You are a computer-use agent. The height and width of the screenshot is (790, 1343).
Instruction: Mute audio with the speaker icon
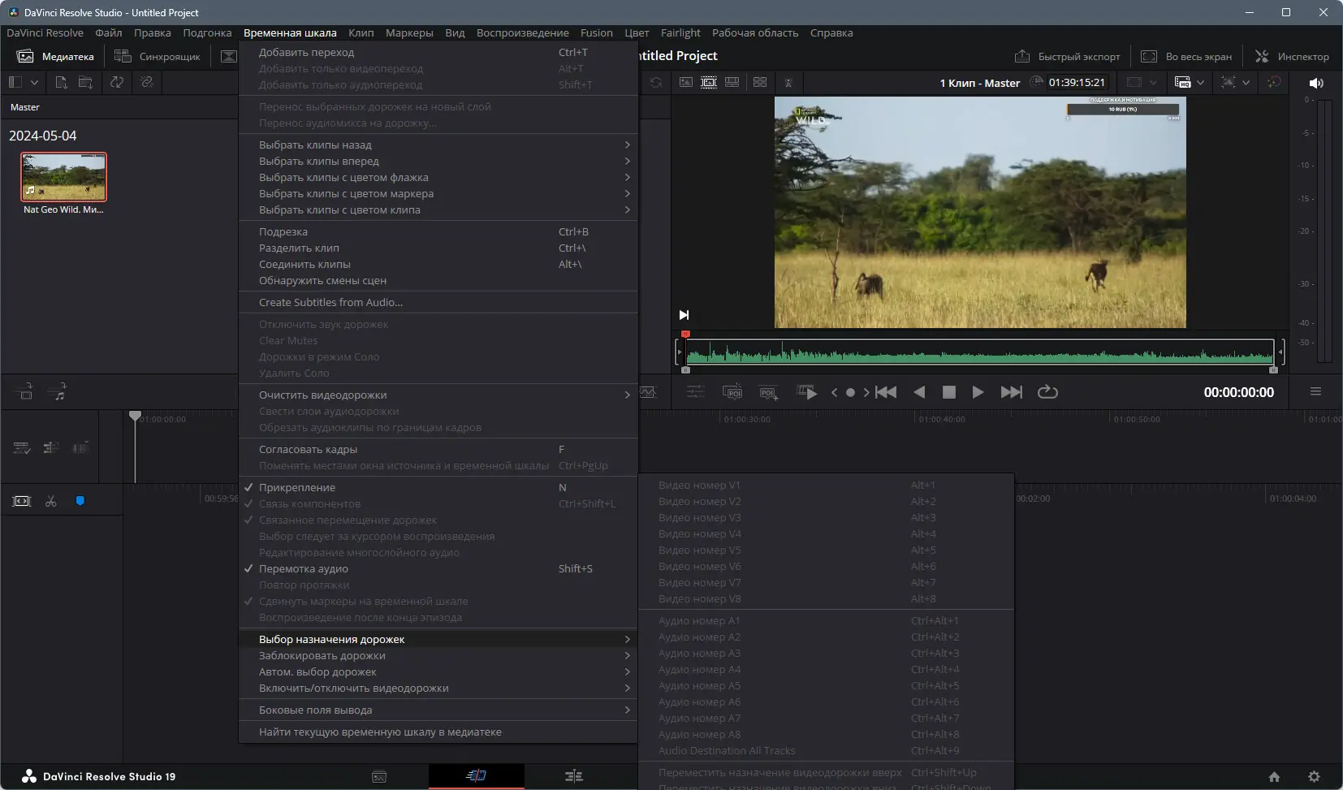[x=1316, y=83]
